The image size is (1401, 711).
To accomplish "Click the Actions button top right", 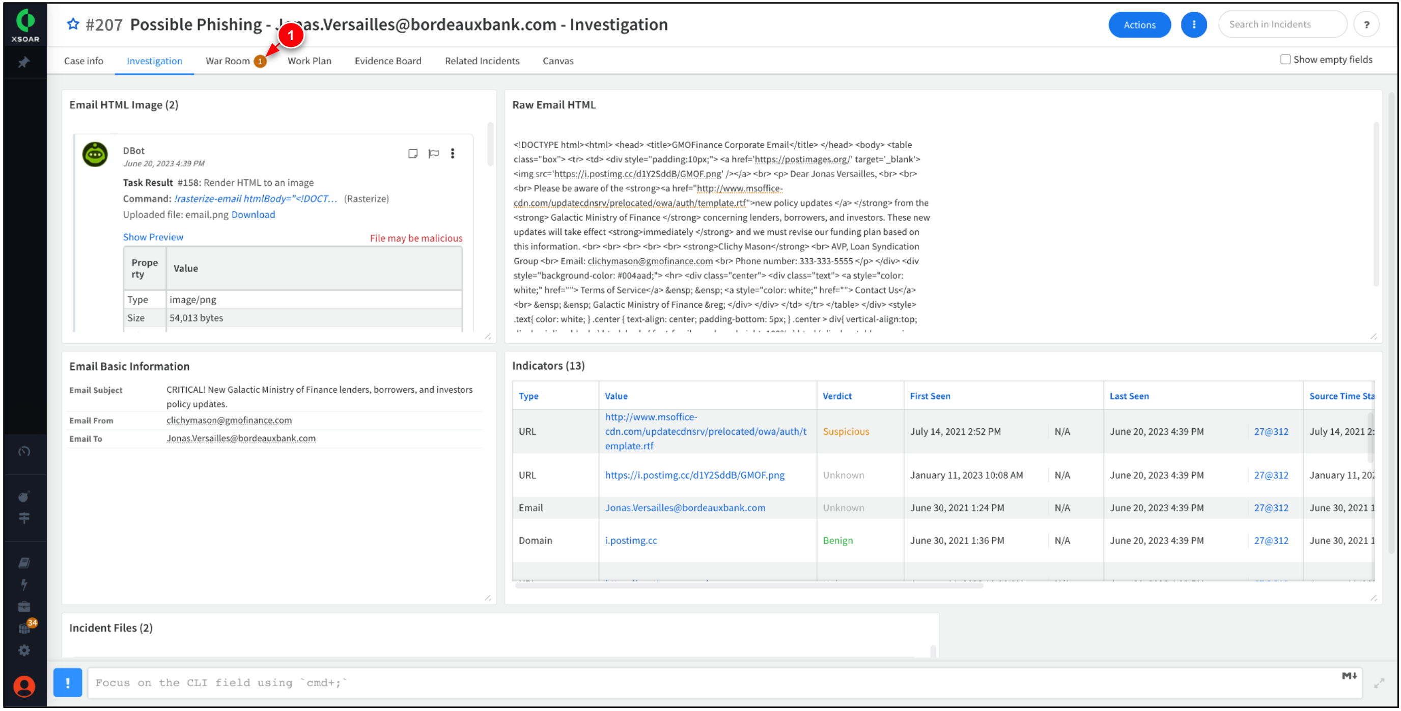I will tap(1136, 24).
